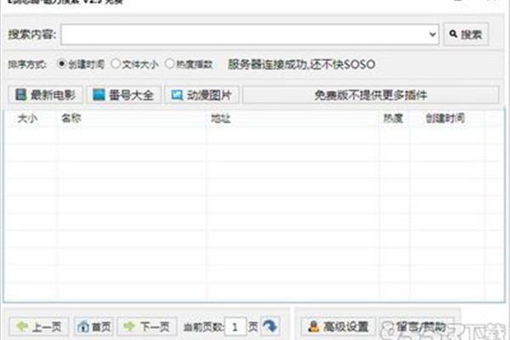Image resolution: width=510 pixels, height=340 pixels.
Task: Click the 搜索 search button
Action: [x=466, y=34]
